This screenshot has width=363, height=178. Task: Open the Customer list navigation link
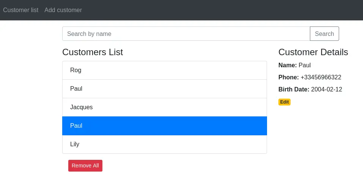coord(20,10)
